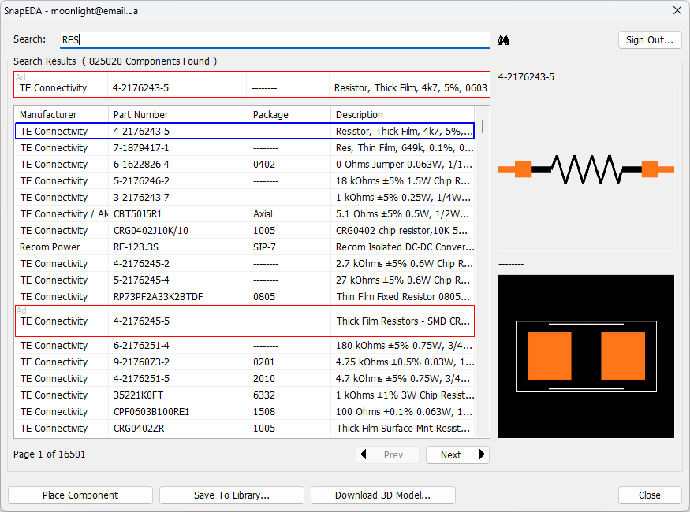Select part CRG0402J10K/10 row

(244, 231)
